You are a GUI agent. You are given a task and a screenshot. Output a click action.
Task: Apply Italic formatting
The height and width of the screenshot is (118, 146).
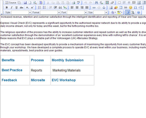coord(11,7)
